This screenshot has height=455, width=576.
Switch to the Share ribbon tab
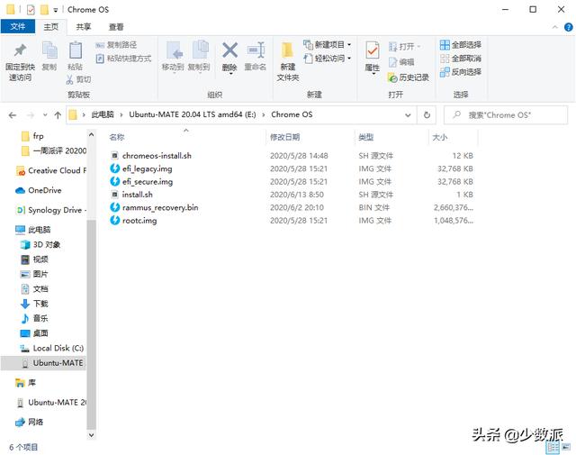pos(84,27)
